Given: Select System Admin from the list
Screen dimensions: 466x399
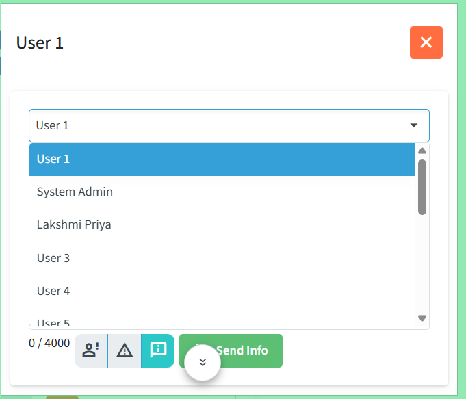Looking at the screenshot, I should (222, 192).
